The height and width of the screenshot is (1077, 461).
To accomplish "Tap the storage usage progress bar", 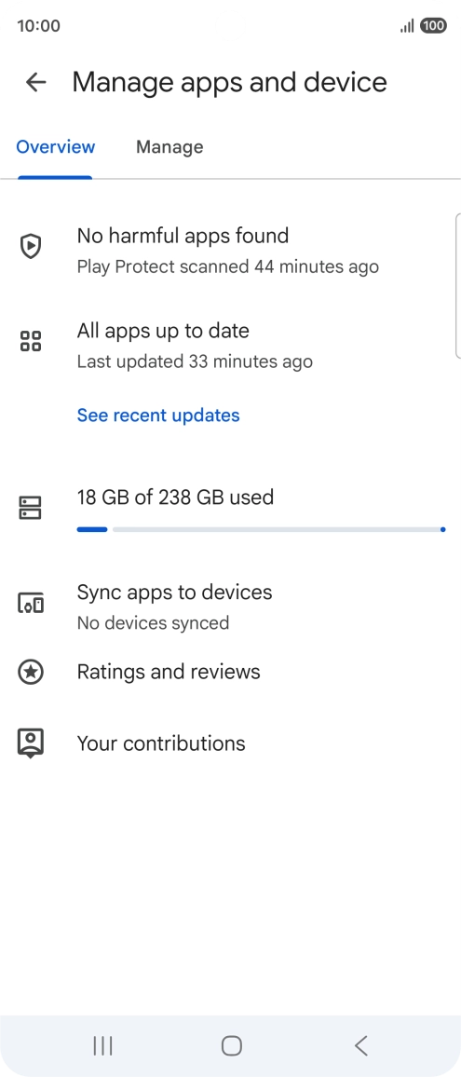I will [262, 529].
